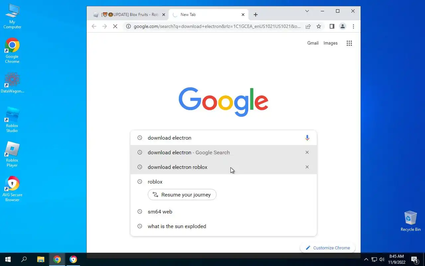Image resolution: width=425 pixels, height=266 pixels.
Task: Open Google Chrome desktop shortcut
Action: [12, 51]
